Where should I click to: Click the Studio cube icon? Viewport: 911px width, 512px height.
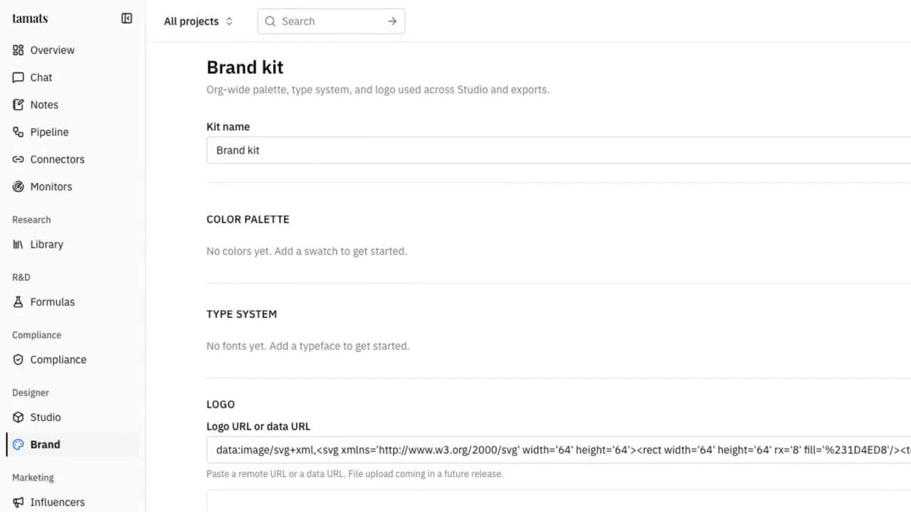[x=19, y=417]
